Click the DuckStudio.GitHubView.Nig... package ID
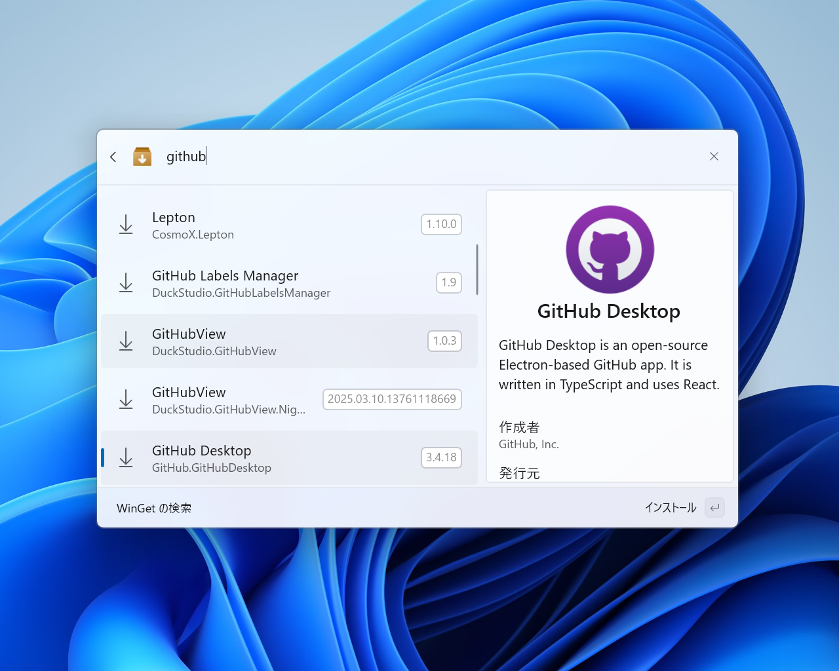This screenshot has height=671, width=839. [x=229, y=410]
